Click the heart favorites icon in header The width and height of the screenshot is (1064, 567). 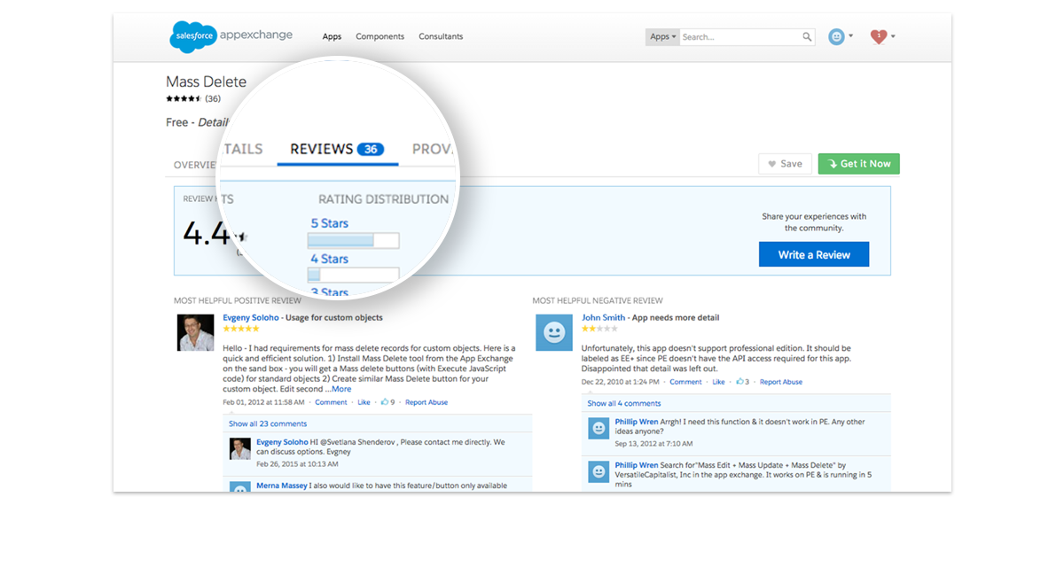pos(879,36)
